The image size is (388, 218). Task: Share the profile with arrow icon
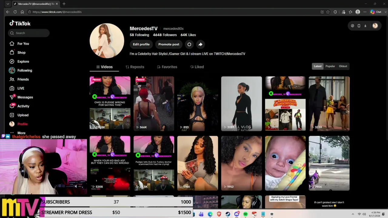coord(200,44)
